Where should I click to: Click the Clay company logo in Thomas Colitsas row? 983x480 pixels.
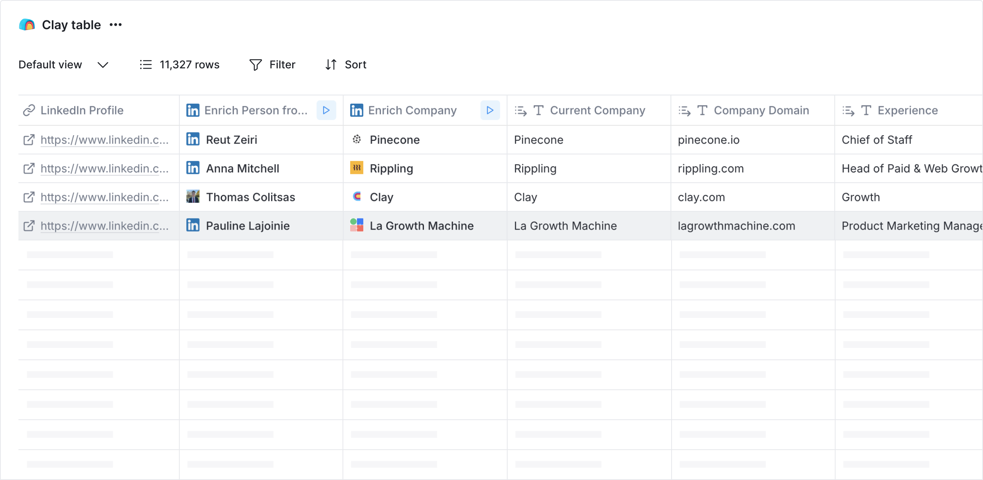pos(357,197)
